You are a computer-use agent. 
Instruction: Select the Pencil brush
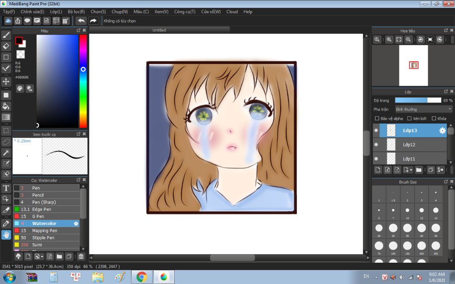pos(46,195)
